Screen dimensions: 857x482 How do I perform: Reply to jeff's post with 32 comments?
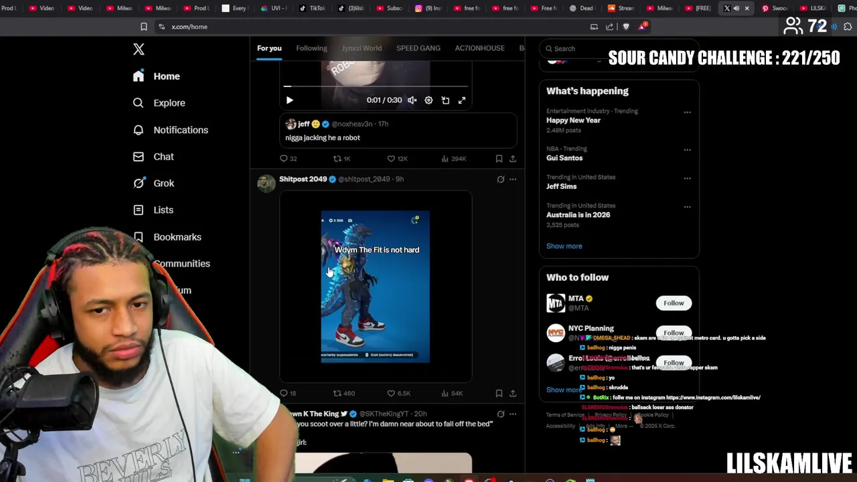click(288, 159)
